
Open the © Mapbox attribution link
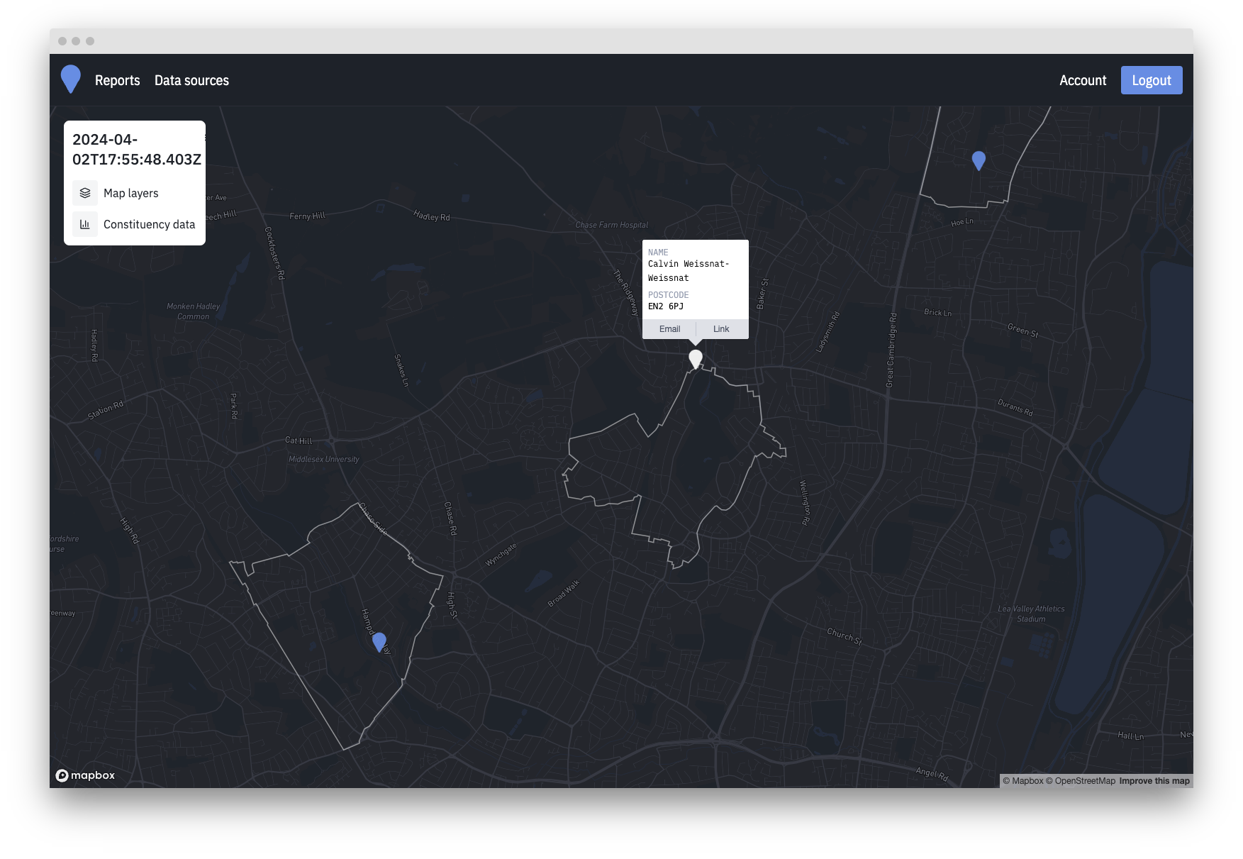coord(1023,781)
